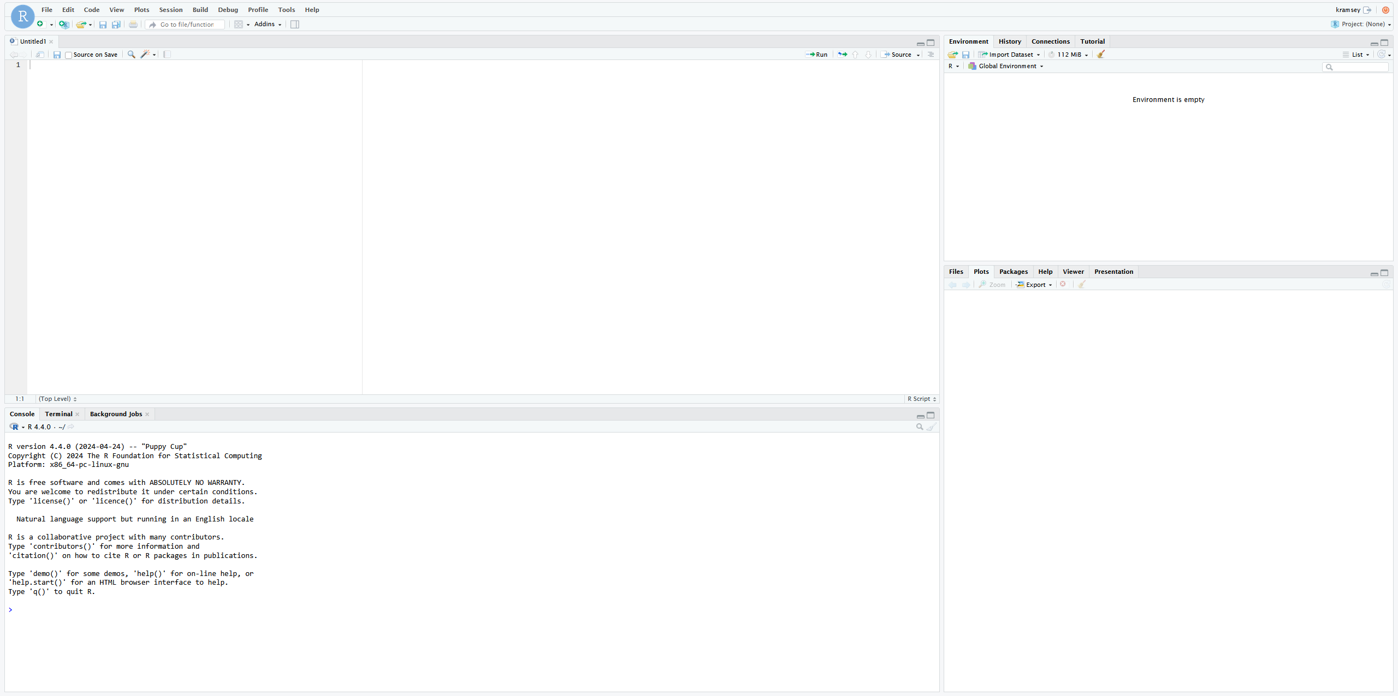Open the workspace panes grid dropdown
Image resolution: width=1398 pixels, height=696 pixels.
(242, 25)
